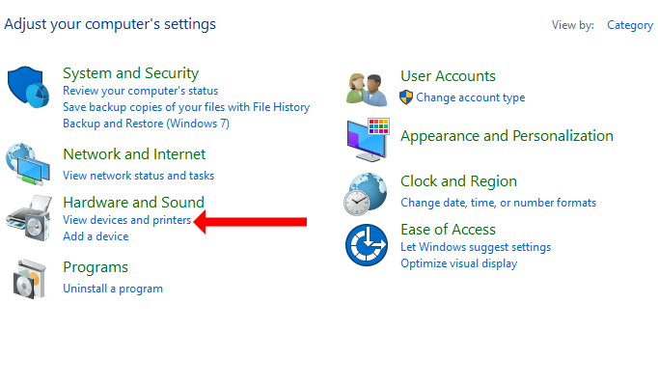Viewport: 658px width, 386px height.
Task: Click the Hardware and Sound printer icon
Action: (29, 218)
